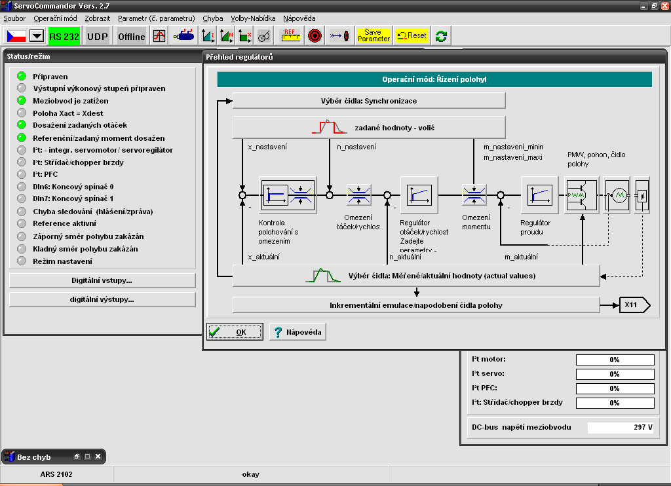Click the I²t PFC percentage field
671x486 pixels.
615,388
